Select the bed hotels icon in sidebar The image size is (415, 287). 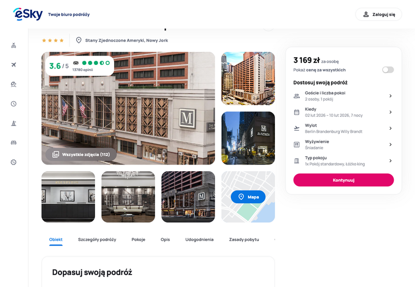click(x=14, y=143)
